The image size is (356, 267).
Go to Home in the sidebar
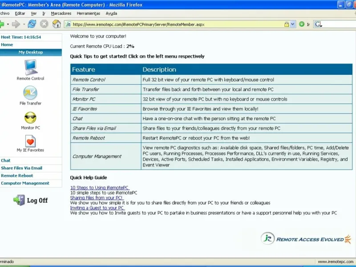[x=7, y=45]
